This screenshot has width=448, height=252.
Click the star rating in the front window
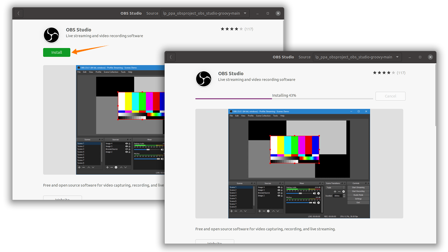(x=384, y=73)
